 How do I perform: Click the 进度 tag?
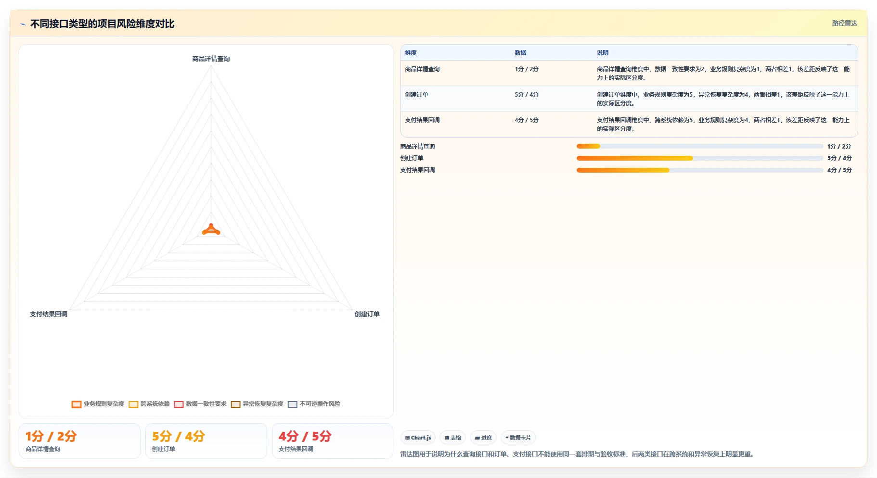483,438
